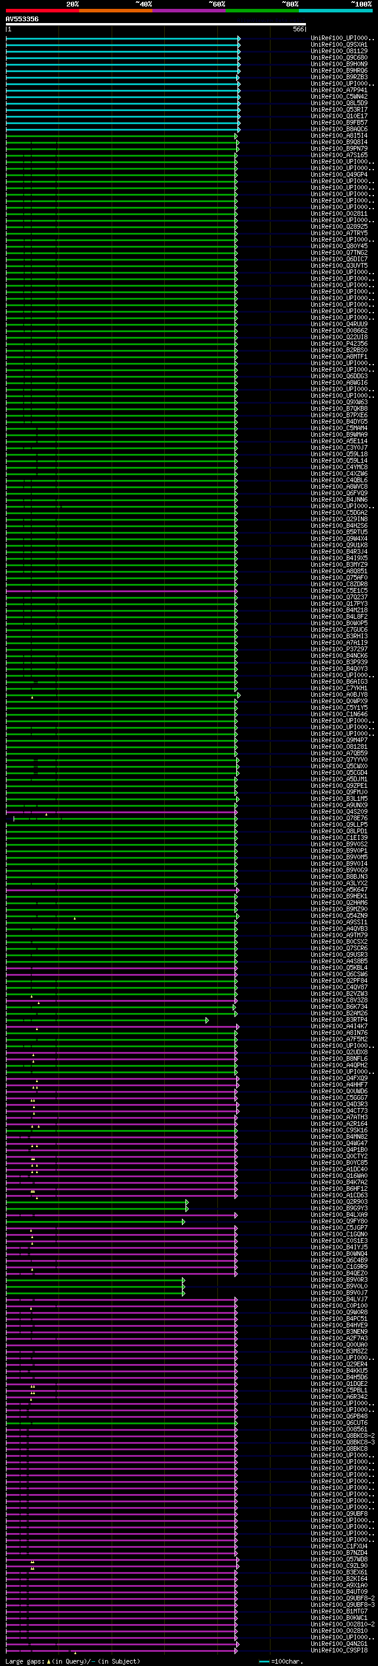Click the UniRef100_B4QEZ0 label
Viewport: 378px width, 1666px height.
click(339, 1274)
